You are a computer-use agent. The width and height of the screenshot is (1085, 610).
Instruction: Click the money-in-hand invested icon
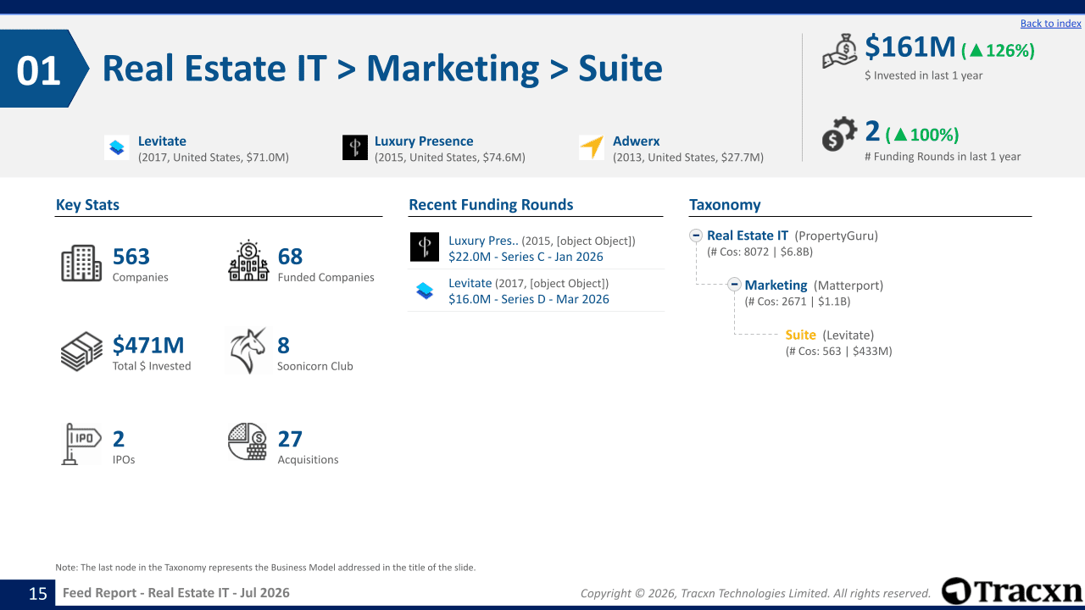pos(840,51)
